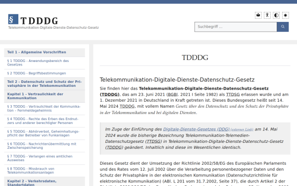Click the TTDSG abbreviation in first paragraph

pyautogui.click(x=233, y=95)
